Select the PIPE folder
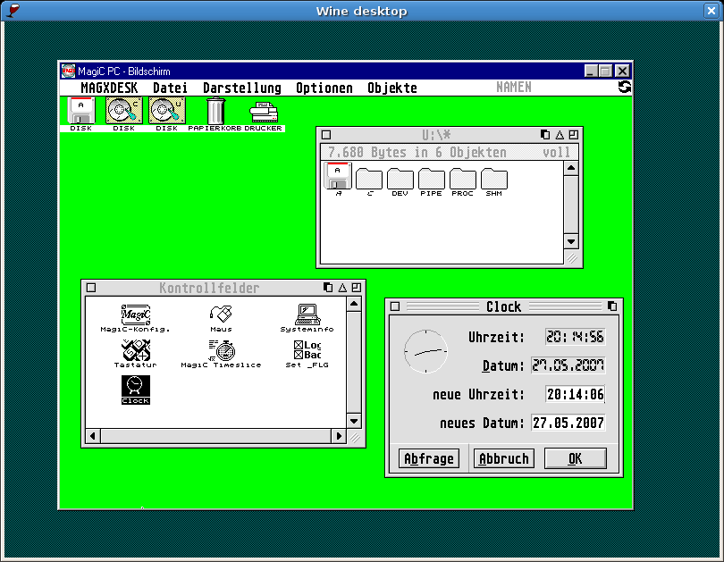This screenshot has width=724, height=562. (431, 182)
